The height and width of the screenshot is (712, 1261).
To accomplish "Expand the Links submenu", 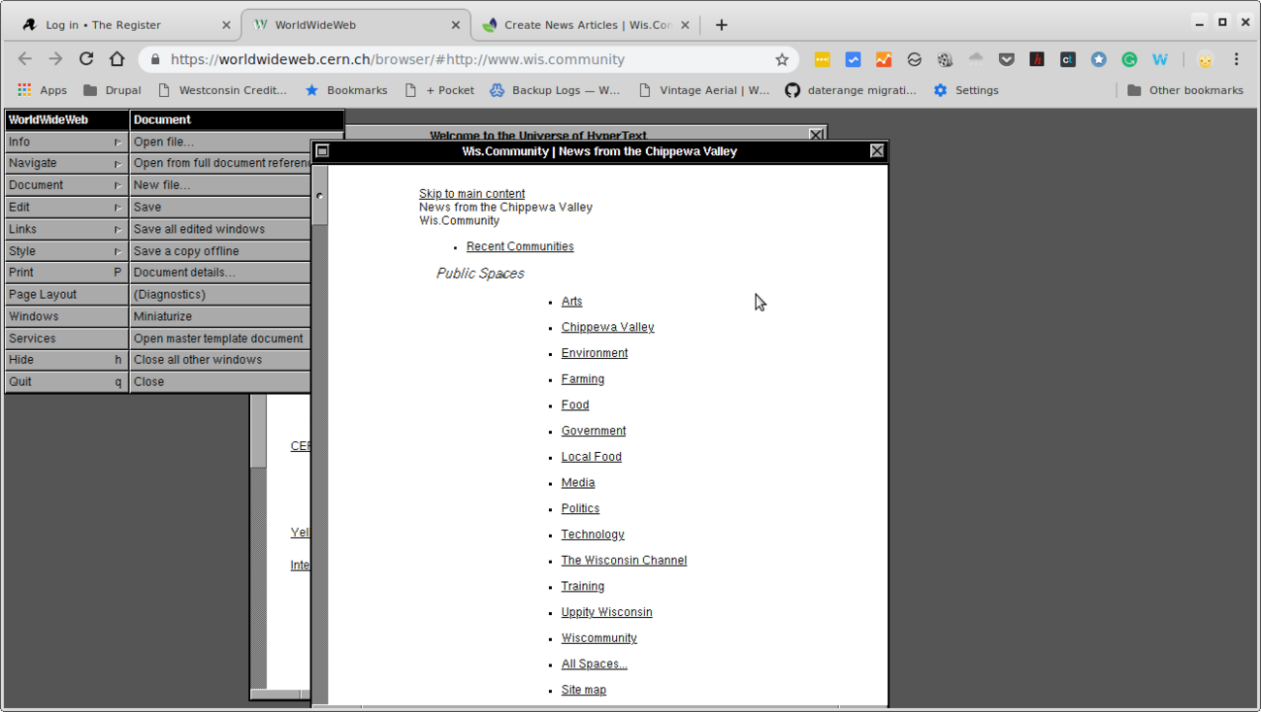I will pyautogui.click(x=66, y=229).
